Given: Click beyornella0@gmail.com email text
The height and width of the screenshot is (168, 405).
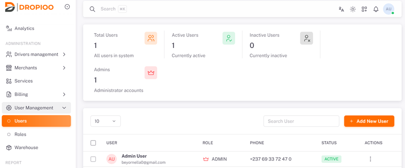Looking at the screenshot, I should click(143, 162).
